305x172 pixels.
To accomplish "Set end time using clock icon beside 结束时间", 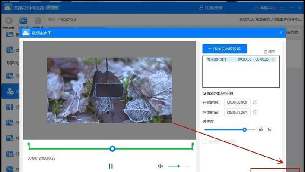I will click(x=255, y=112).
